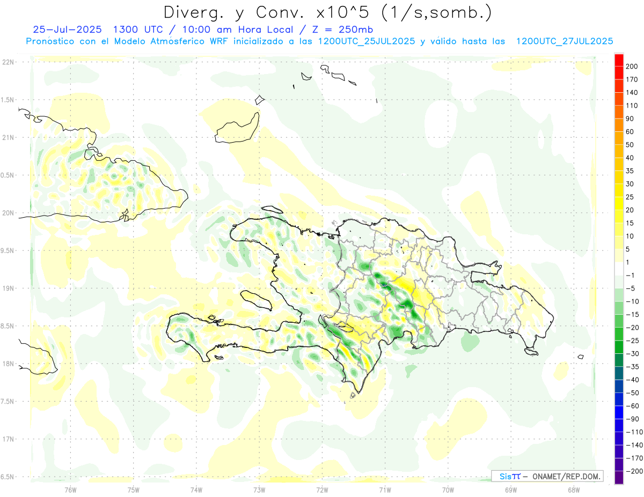Click the '76W' longitude label
Screen dimensions: 644x497
pos(70,490)
